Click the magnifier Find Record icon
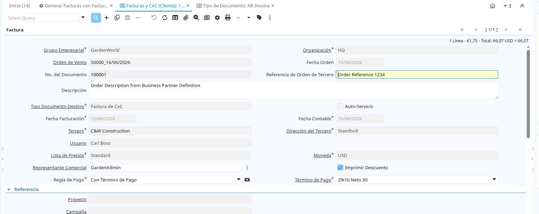The width and height of the screenshot is (539, 214). [x=96, y=18]
